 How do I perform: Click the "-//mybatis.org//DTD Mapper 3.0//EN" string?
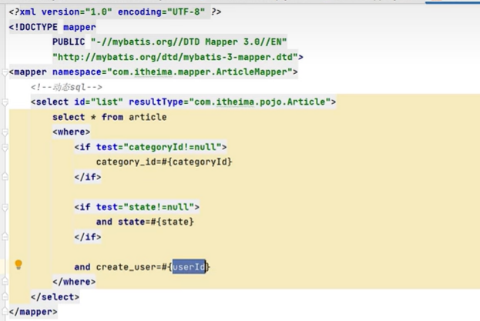coord(189,42)
